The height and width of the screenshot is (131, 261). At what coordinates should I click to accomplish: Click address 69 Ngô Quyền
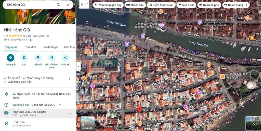42,96
